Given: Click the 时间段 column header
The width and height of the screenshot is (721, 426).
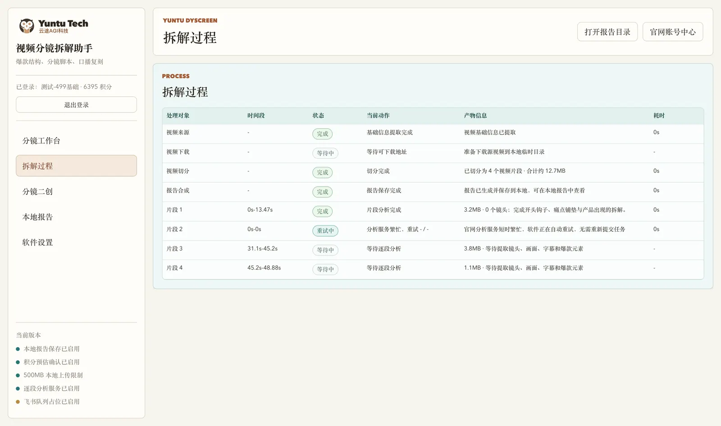Looking at the screenshot, I should [x=256, y=116].
